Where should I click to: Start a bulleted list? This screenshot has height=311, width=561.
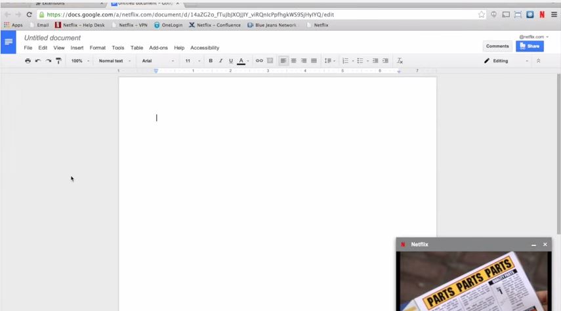pyautogui.click(x=360, y=61)
